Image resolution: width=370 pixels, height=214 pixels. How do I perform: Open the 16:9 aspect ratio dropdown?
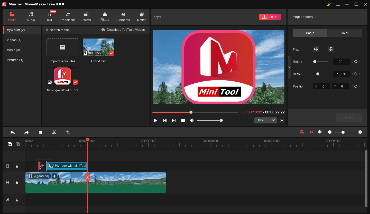[266, 120]
